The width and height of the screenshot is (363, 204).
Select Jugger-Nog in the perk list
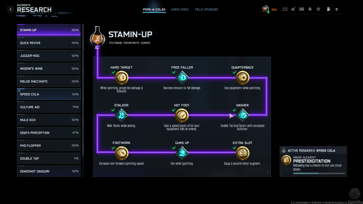[49, 56]
